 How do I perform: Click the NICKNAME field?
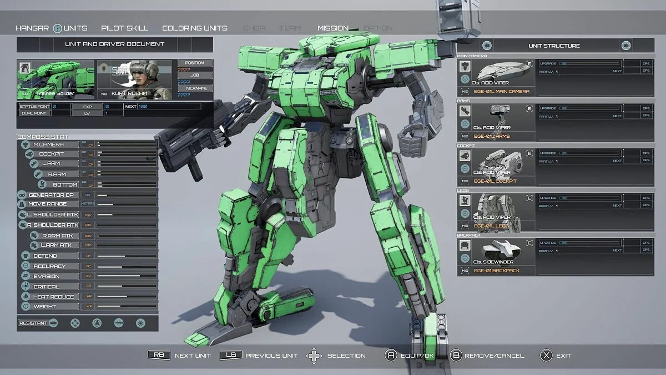pos(194,88)
